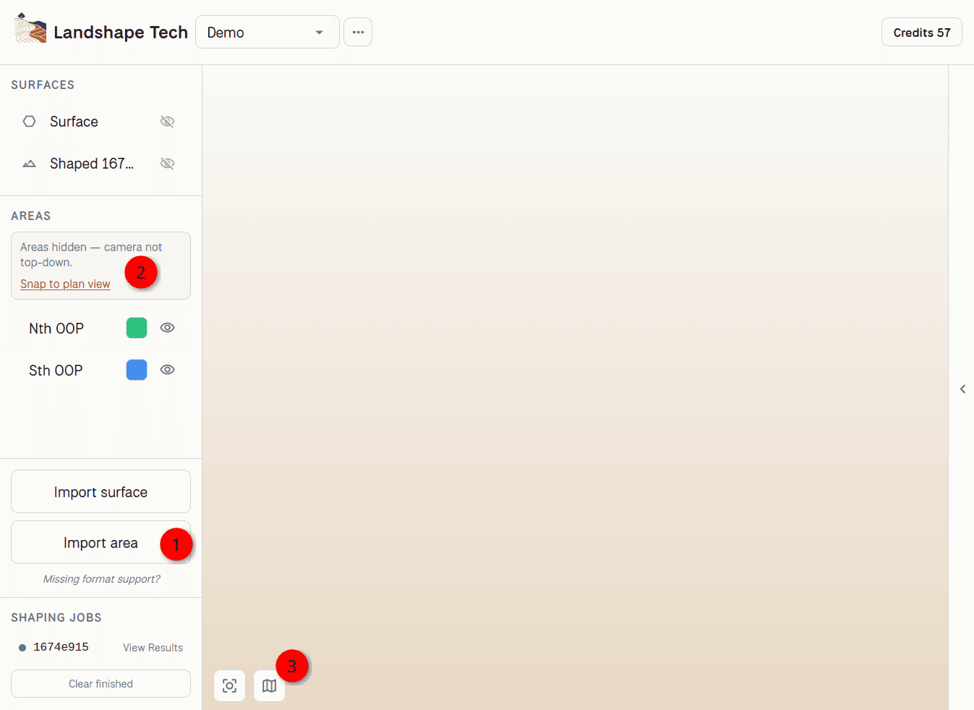Viewport: 974px width, 710px height.
Task: Select the Shaped 167 row label
Action: pos(92,164)
